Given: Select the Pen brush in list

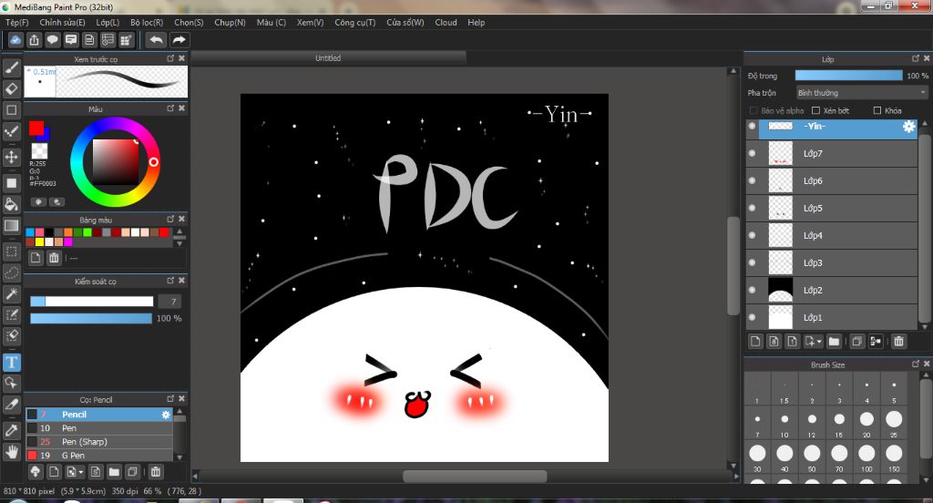Looking at the screenshot, I should pos(98,428).
